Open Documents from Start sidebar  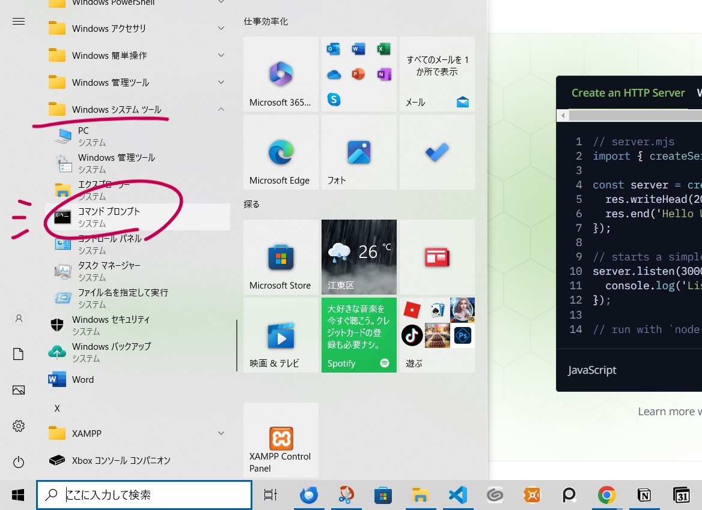[19, 354]
